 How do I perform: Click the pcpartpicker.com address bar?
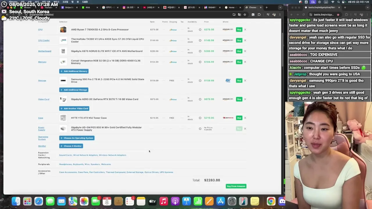coord(131,15)
